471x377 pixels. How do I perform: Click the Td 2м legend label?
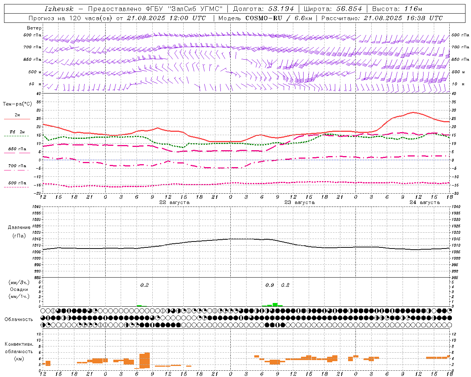[x=17, y=132]
